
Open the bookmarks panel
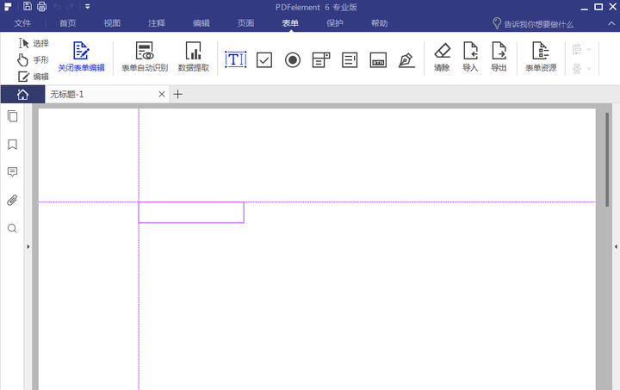(x=12, y=145)
